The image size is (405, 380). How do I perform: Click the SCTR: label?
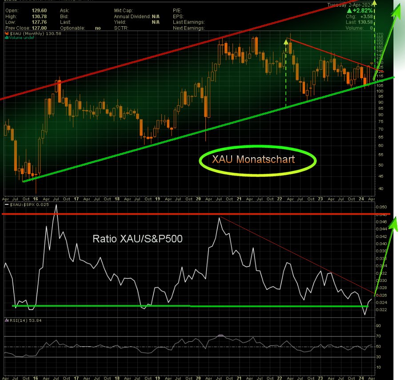pyautogui.click(x=121, y=28)
